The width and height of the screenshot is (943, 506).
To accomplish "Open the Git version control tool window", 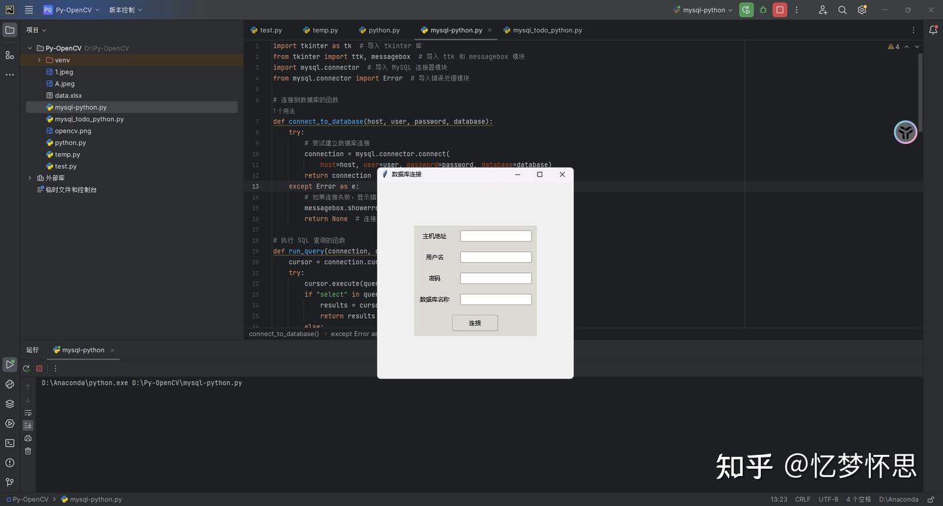I will pyautogui.click(x=10, y=482).
